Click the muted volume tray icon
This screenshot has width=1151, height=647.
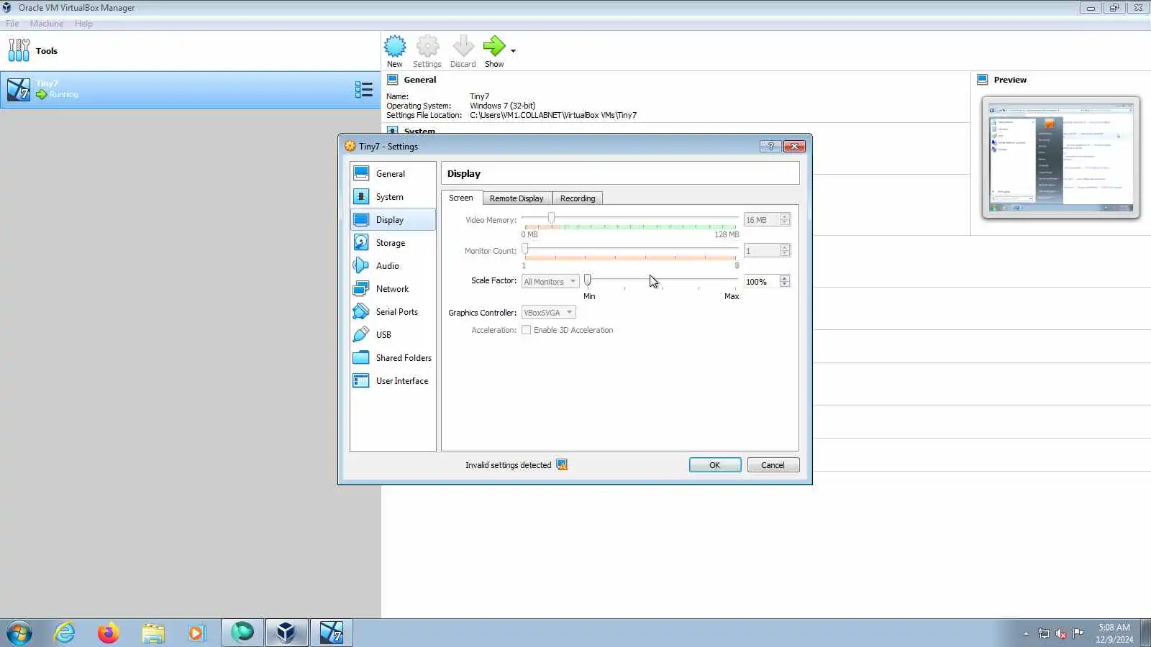(x=1061, y=633)
